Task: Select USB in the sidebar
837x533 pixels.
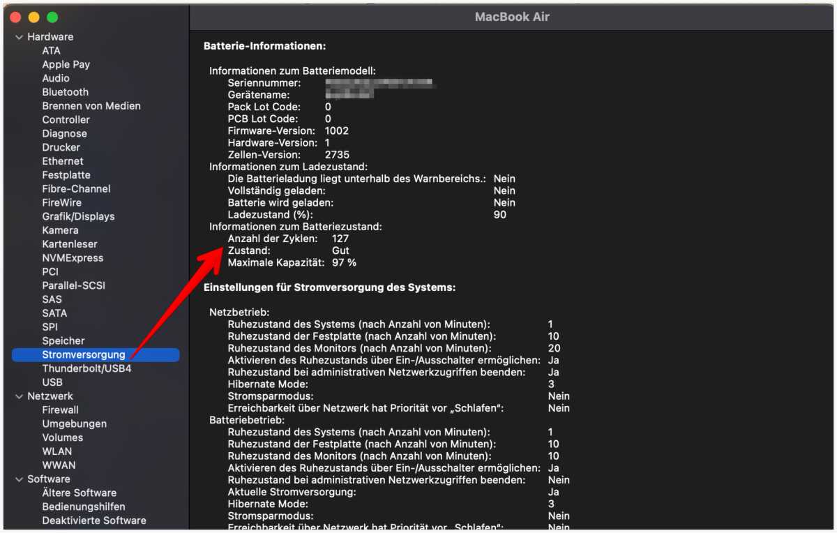Action: [52, 382]
